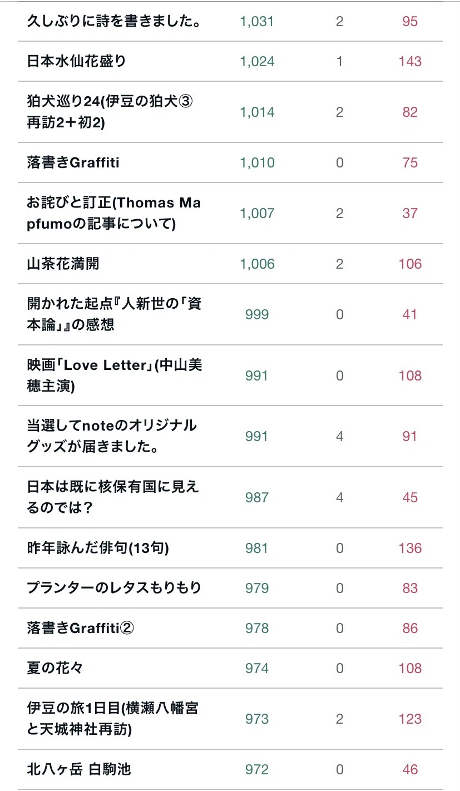
Task: Open 開かれた起点 人新世の資本論 の感想
Action: (114, 314)
